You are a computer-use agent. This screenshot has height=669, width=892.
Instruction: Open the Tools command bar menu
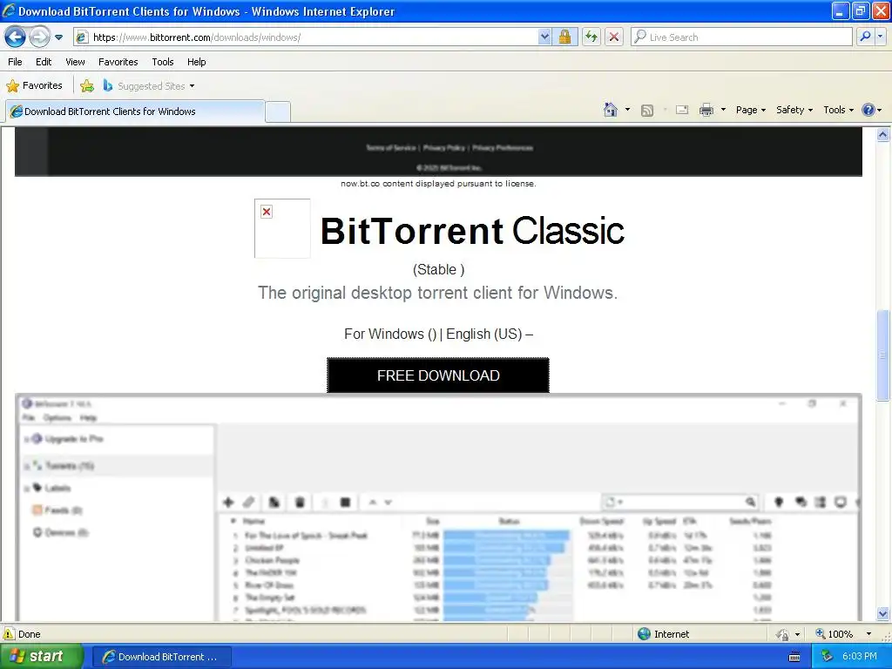pyautogui.click(x=839, y=110)
